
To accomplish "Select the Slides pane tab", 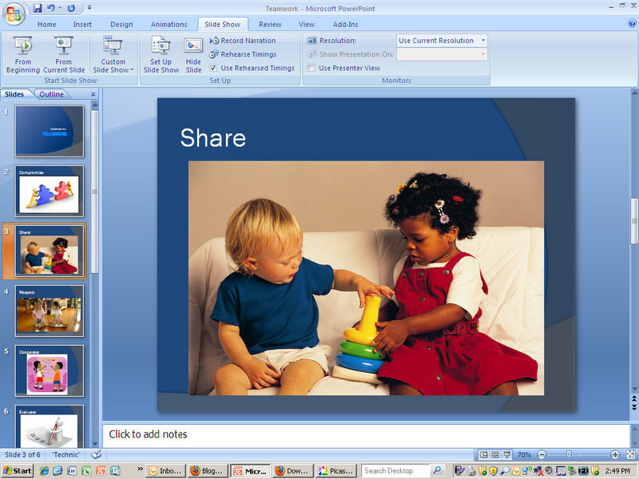I will pos(14,94).
